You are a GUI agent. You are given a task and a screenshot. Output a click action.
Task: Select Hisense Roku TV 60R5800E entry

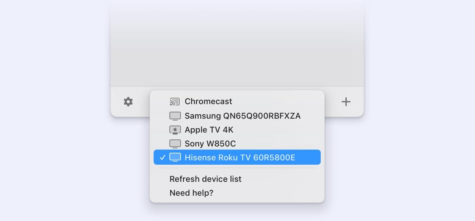point(239,157)
